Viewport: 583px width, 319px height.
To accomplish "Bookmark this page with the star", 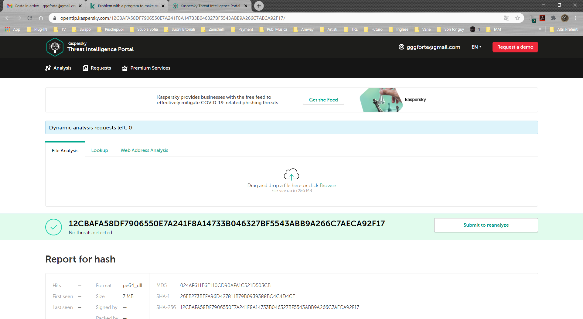I will [x=518, y=18].
